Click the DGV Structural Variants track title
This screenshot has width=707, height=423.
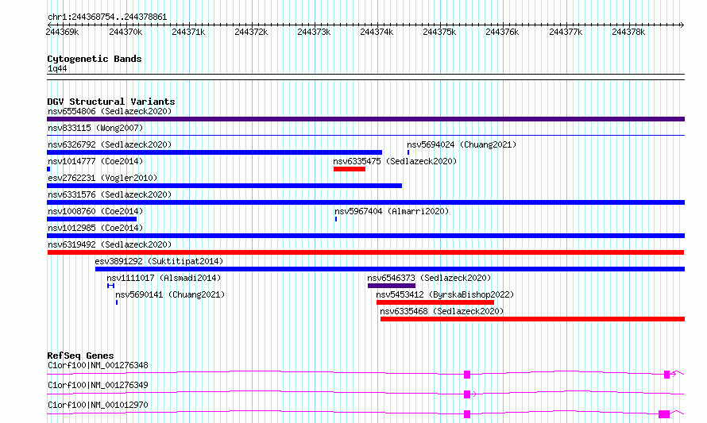(x=111, y=102)
